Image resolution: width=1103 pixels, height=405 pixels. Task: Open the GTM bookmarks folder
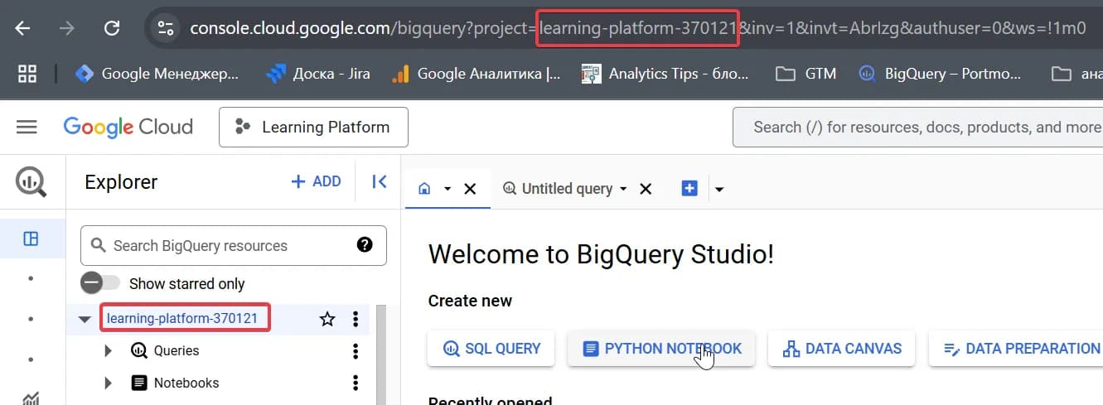point(805,74)
